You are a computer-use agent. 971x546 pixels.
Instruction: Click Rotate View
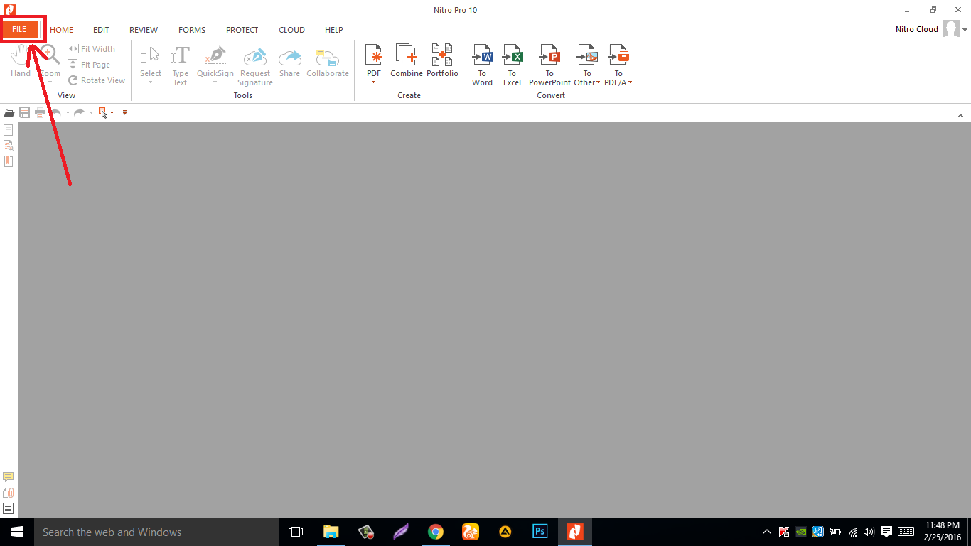pos(97,80)
